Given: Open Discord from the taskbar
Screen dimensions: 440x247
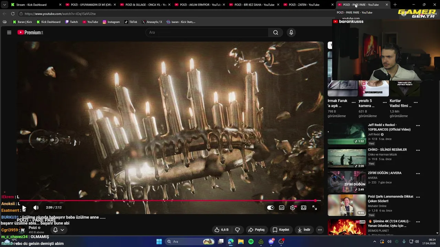Looking at the screenshot, I should [x=271, y=242].
